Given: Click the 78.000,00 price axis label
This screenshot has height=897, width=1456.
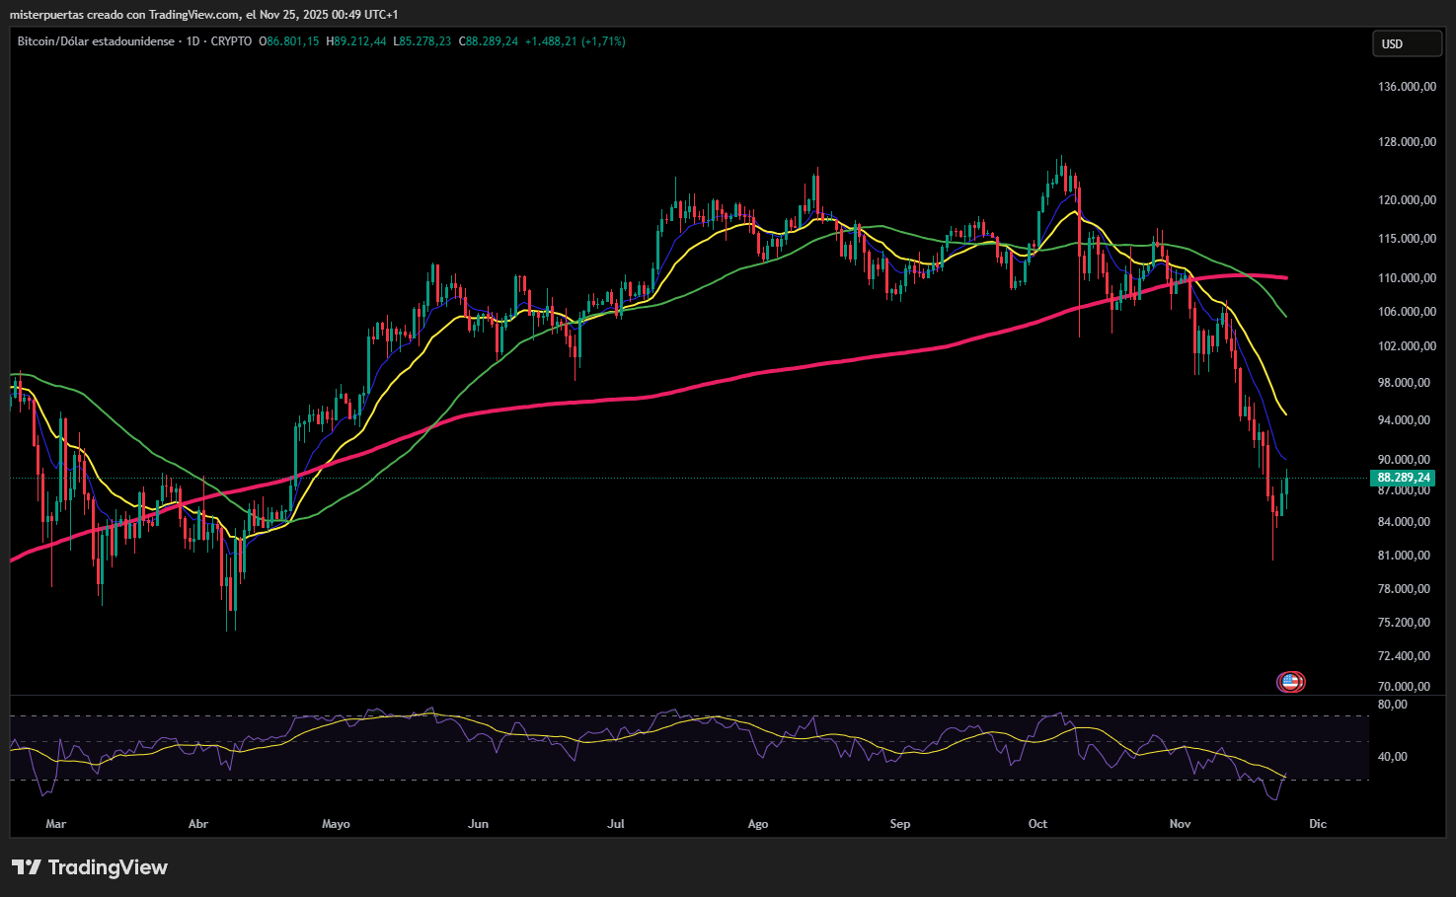Looking at the screenshot, I should pyautogui.click(x=1404, y=589).
